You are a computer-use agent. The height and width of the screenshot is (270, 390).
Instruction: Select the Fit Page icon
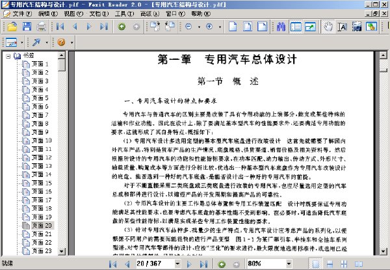point(247,27)
